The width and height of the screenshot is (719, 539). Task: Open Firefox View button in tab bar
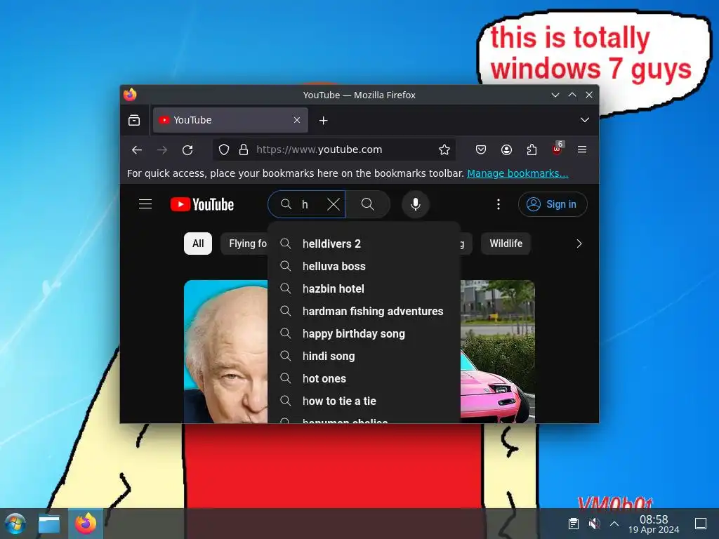[134, 120]
